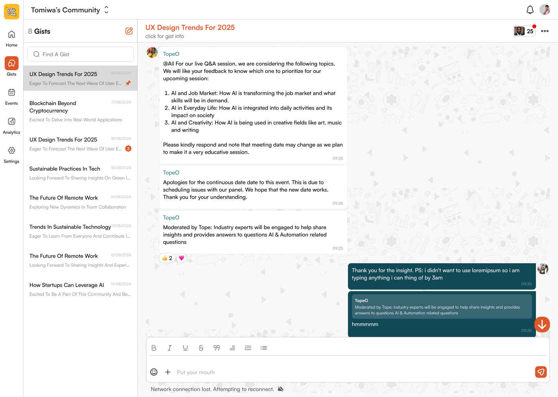Select Home from the sidebar navigation
The image size is (558, 397).
11,38
